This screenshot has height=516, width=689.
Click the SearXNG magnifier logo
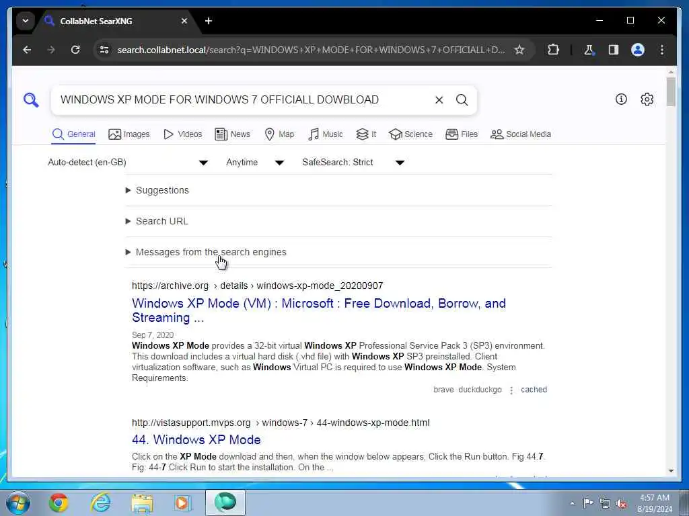click(x=31, y=100)
